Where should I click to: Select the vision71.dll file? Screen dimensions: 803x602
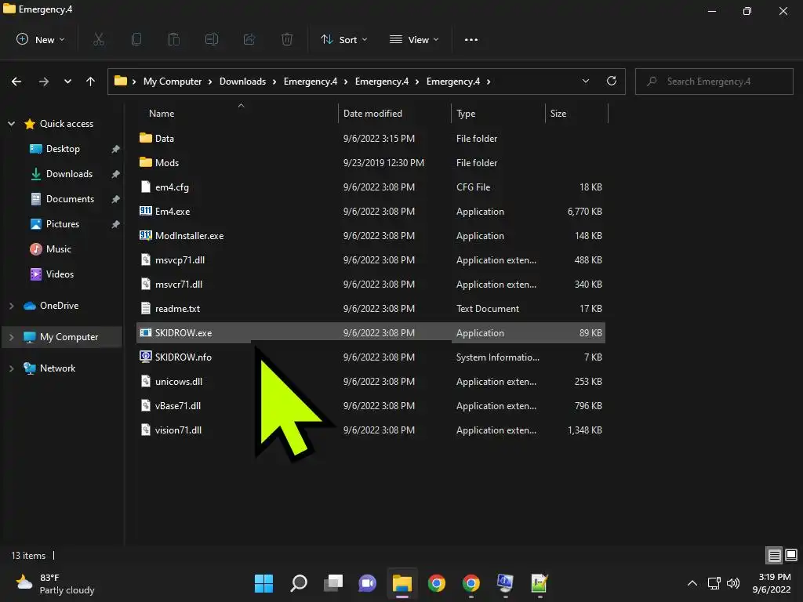pos(178,430)
